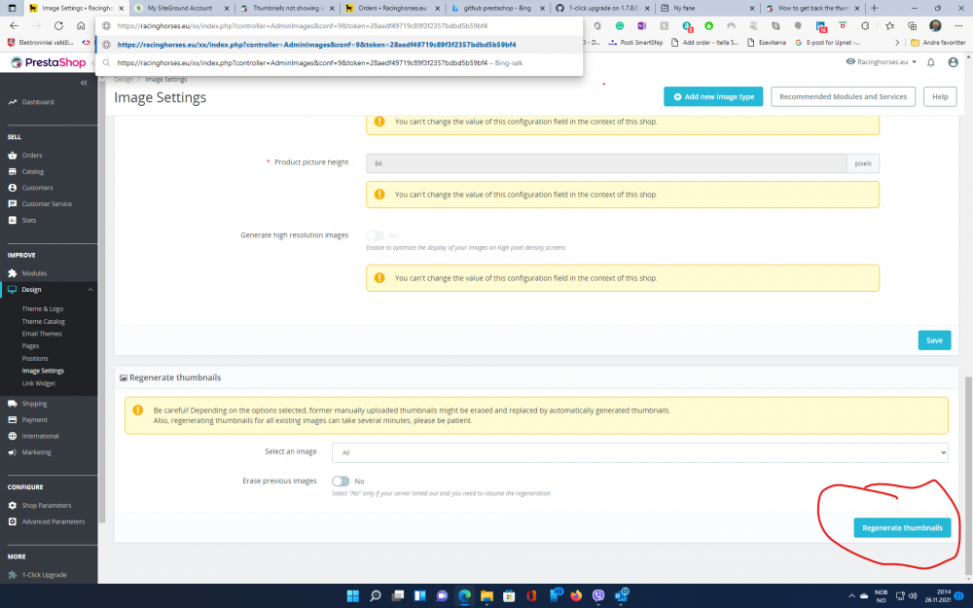The image size is (973, 608).
Task: Switch to Orders • Racinghorses.eu tab
Action: tap(392, 8)
